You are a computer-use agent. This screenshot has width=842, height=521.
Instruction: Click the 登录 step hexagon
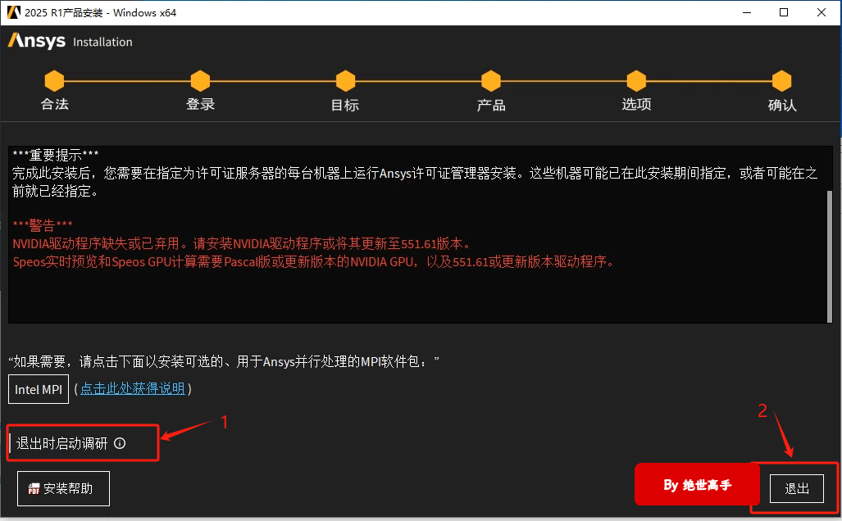click(x=200, y=81)
